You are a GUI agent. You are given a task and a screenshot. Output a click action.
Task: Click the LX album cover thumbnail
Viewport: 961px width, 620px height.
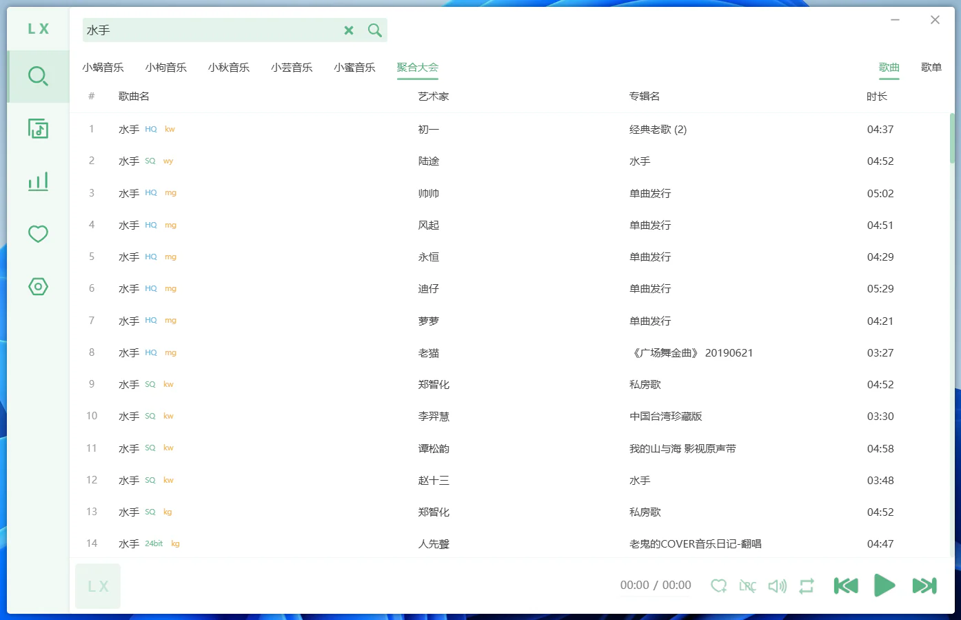point(98,586)
